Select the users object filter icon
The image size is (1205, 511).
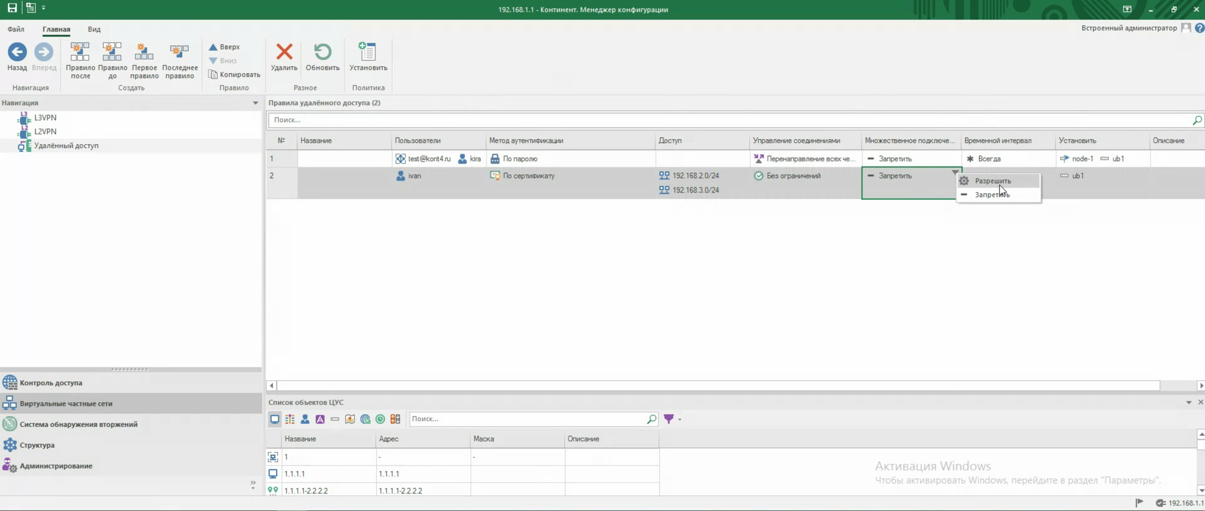click(x=305, y=419)
